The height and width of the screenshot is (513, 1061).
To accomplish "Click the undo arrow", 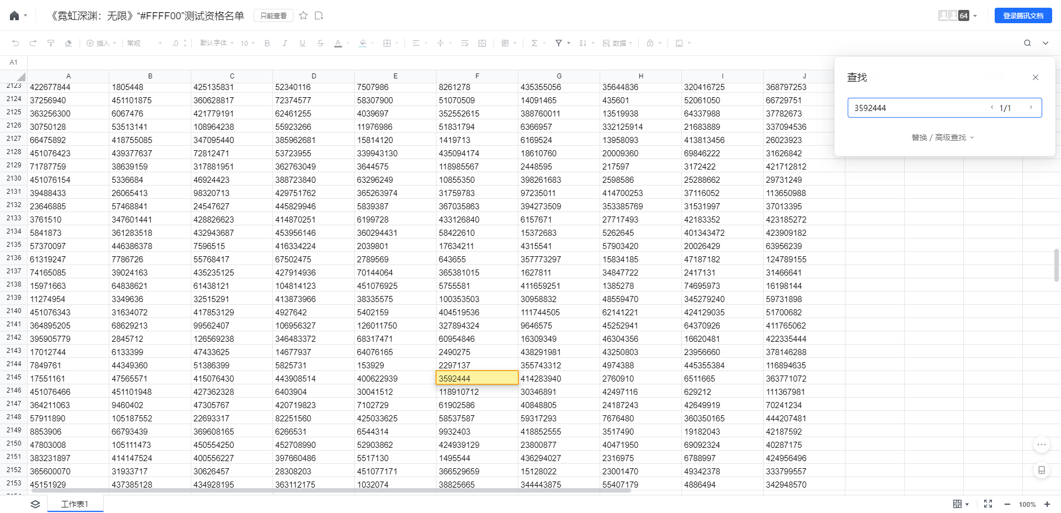I will click(x=15, y=43).
